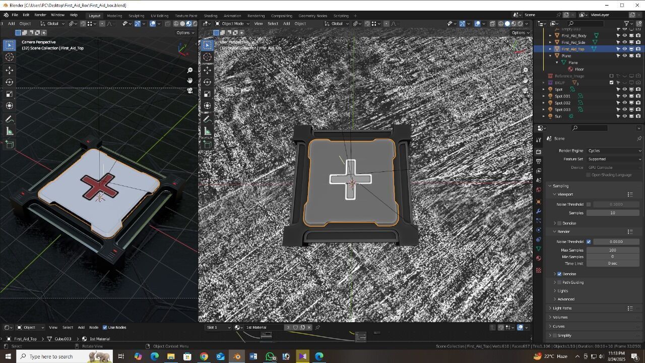Open the Texture properties tab
This screenshot has width=645, height=363.
(539, 271)
